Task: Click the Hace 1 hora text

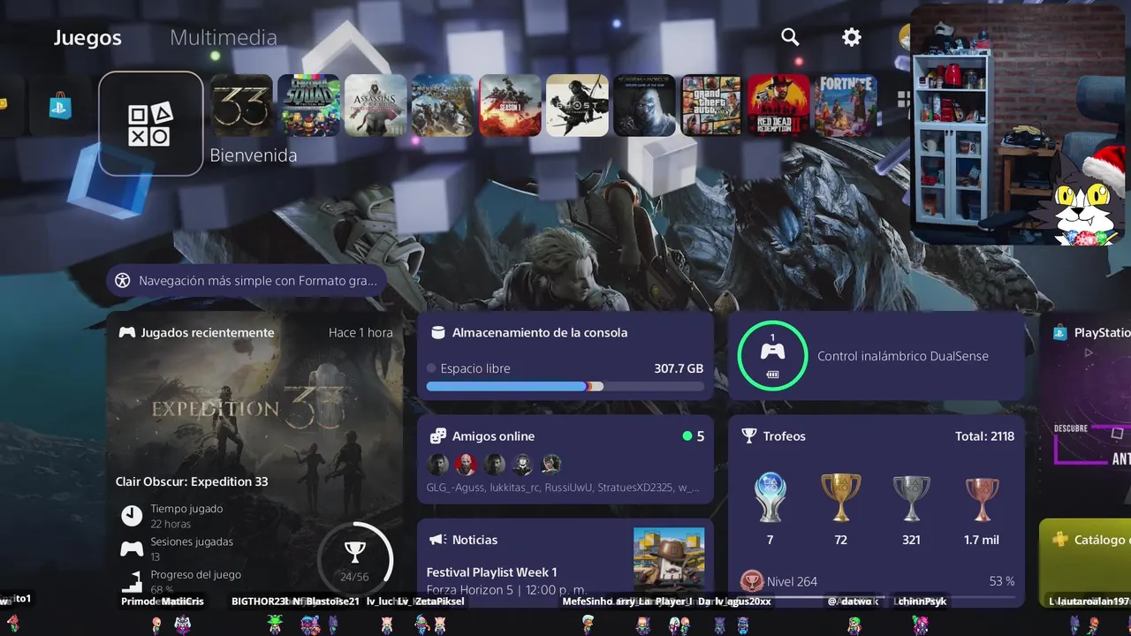Action: click(x=361, y=333)
